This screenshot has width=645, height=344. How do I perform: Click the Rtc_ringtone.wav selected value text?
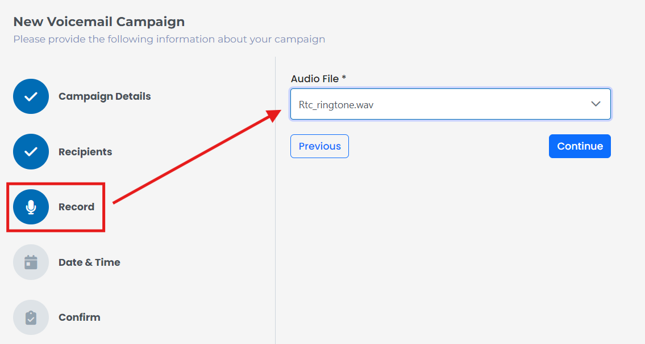point(336,105)
